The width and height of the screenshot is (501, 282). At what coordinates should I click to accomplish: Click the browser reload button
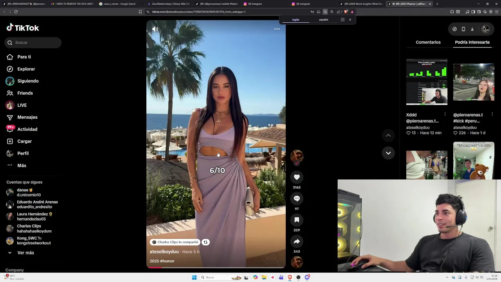[x=16, y=12]
